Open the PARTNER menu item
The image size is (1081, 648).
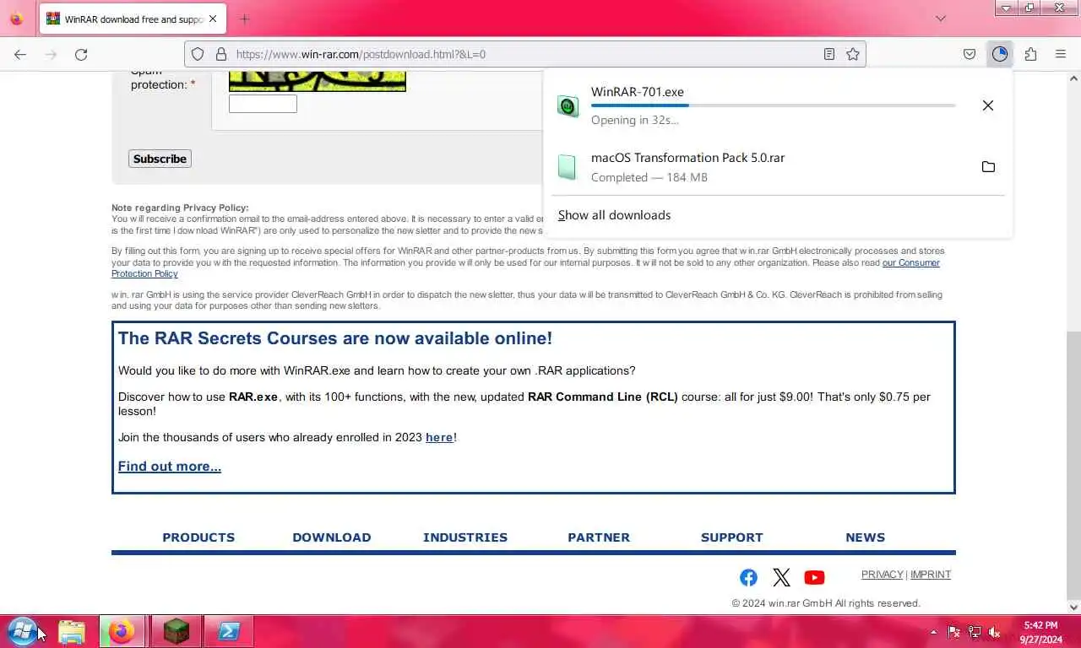pos(599,537)
